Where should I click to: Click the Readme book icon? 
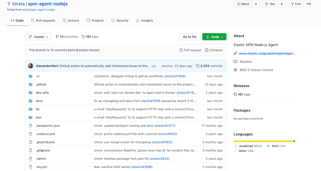pos(236,62)
